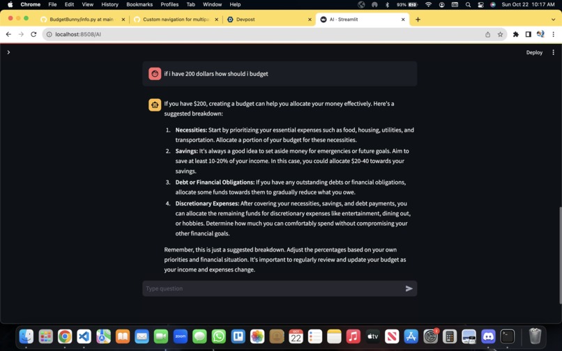
Task: Open a new tab with the plus button
Action: (x=418, y=19)
